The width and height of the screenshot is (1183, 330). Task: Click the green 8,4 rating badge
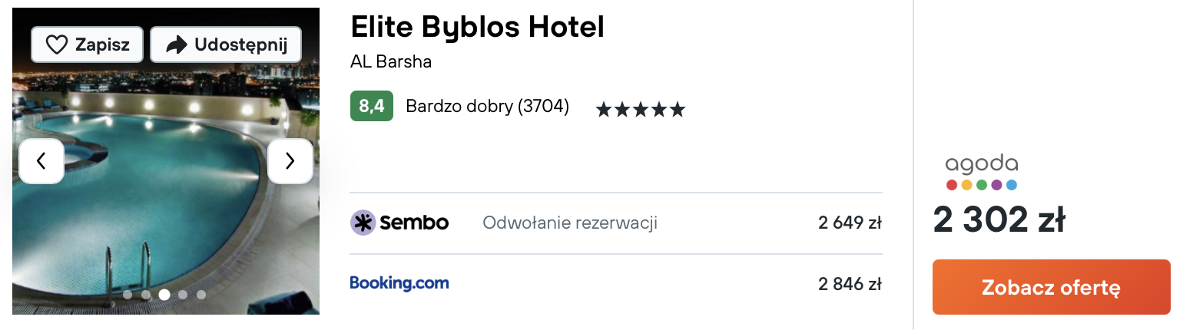(371, 107)
